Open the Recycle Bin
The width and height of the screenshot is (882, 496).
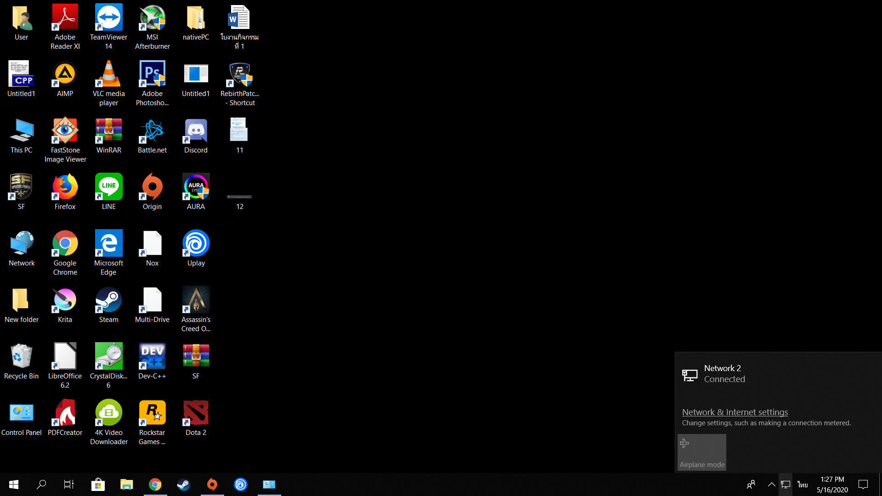coord(21,362)
